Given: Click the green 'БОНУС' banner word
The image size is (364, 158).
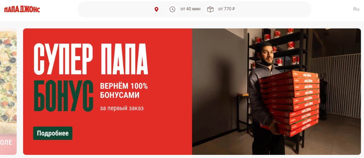Looking at the screenshot, I should [x=63, y=96].
